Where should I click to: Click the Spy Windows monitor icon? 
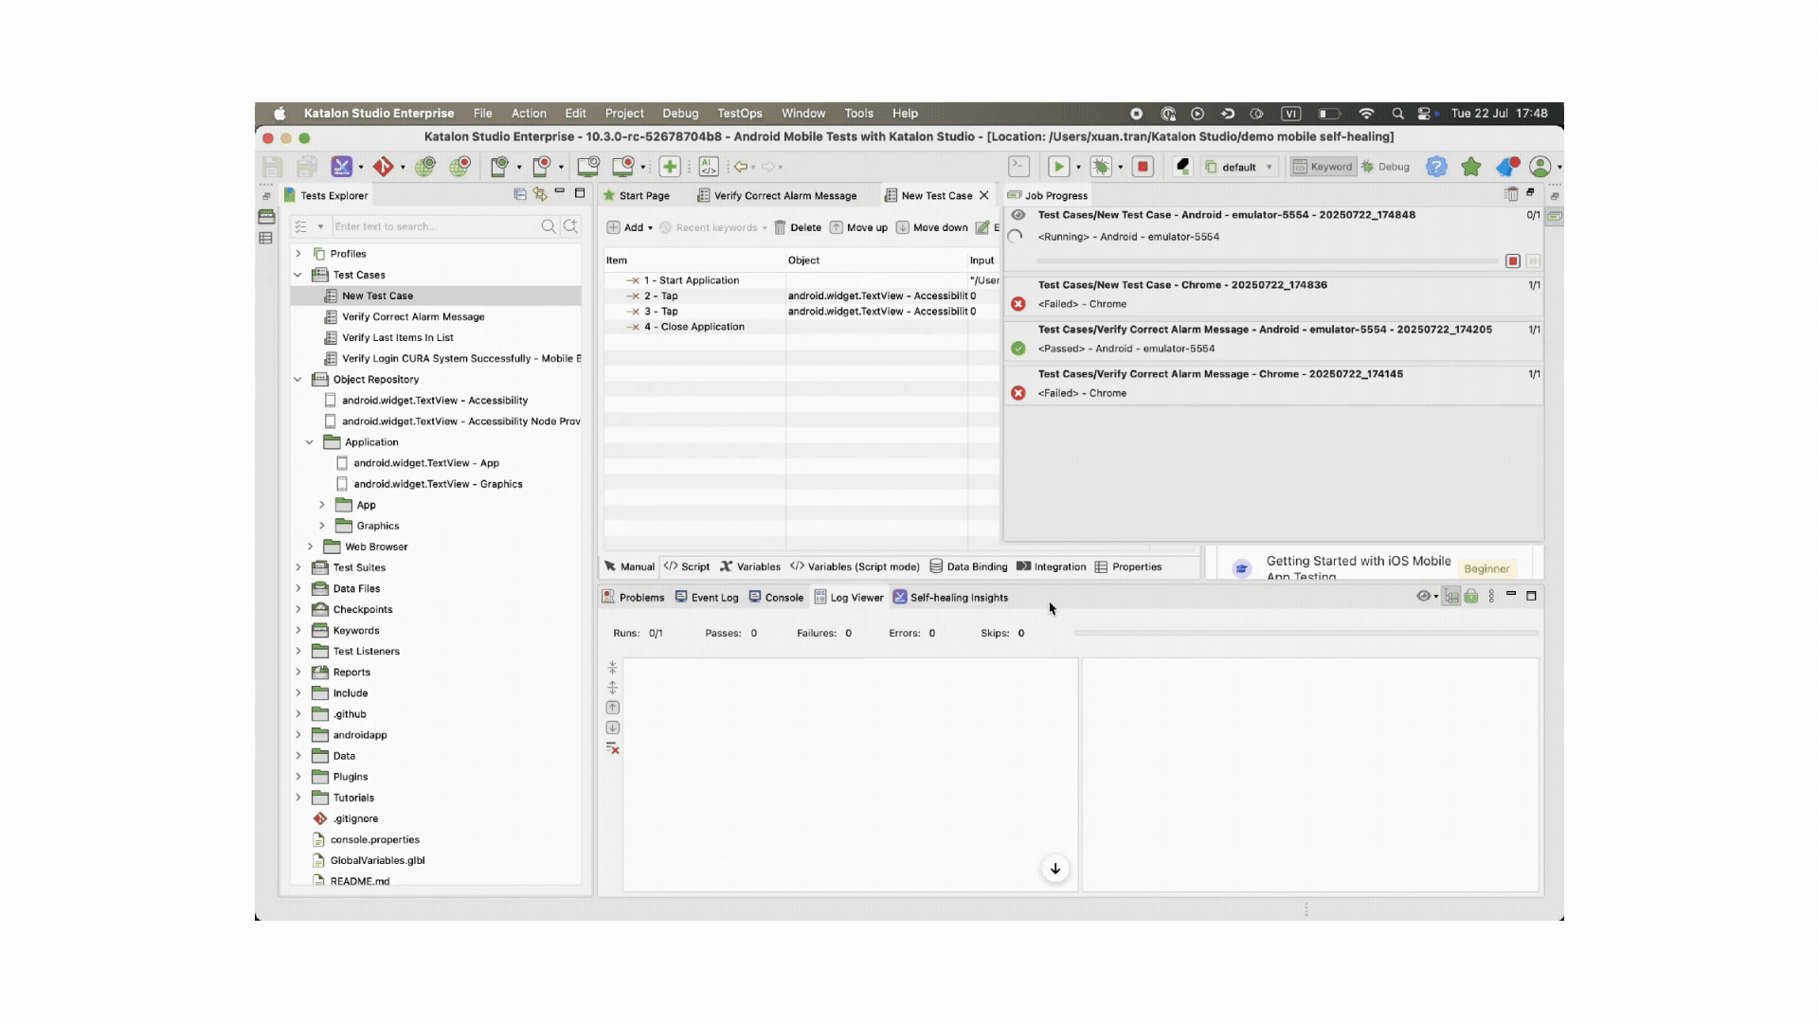coord(588,167)
